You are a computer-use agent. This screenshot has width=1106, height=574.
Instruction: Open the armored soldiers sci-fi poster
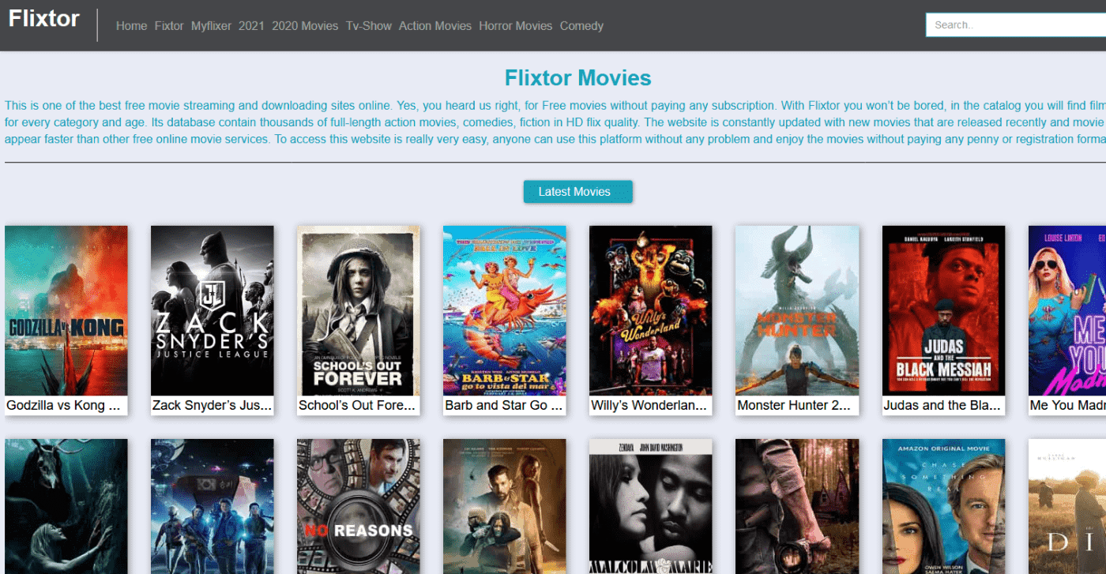213,506
